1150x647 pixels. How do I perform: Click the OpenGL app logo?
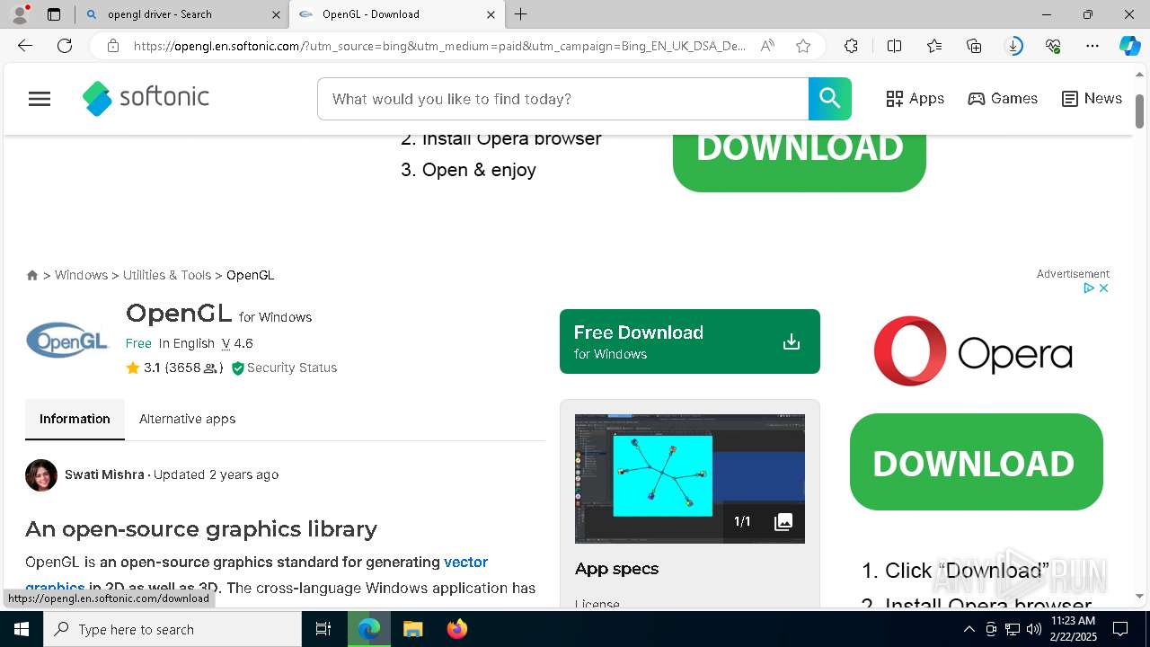tap(67, 341)
